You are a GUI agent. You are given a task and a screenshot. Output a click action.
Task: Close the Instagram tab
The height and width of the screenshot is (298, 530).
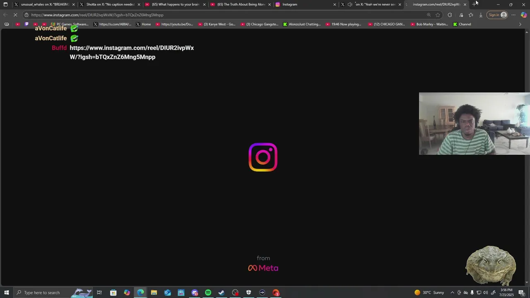335,5
